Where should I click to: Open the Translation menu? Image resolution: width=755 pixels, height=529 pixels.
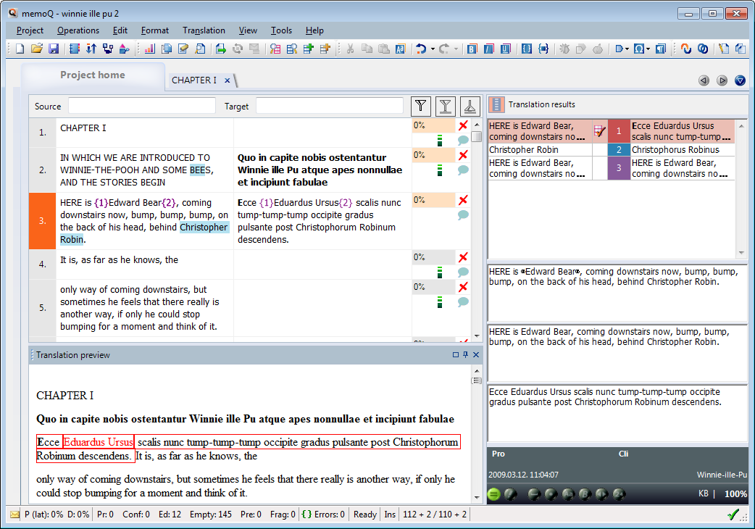tap(204, 30)
